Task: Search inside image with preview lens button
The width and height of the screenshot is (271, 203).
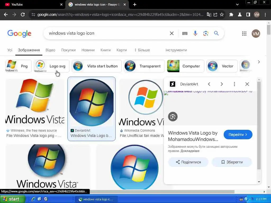Action: [173, 117]
